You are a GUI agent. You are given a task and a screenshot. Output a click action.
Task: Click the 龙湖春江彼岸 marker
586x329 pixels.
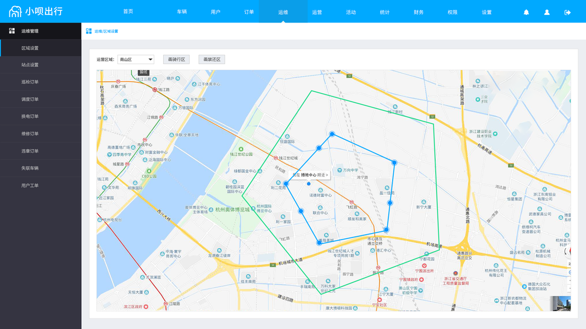(x=219, y=251)
